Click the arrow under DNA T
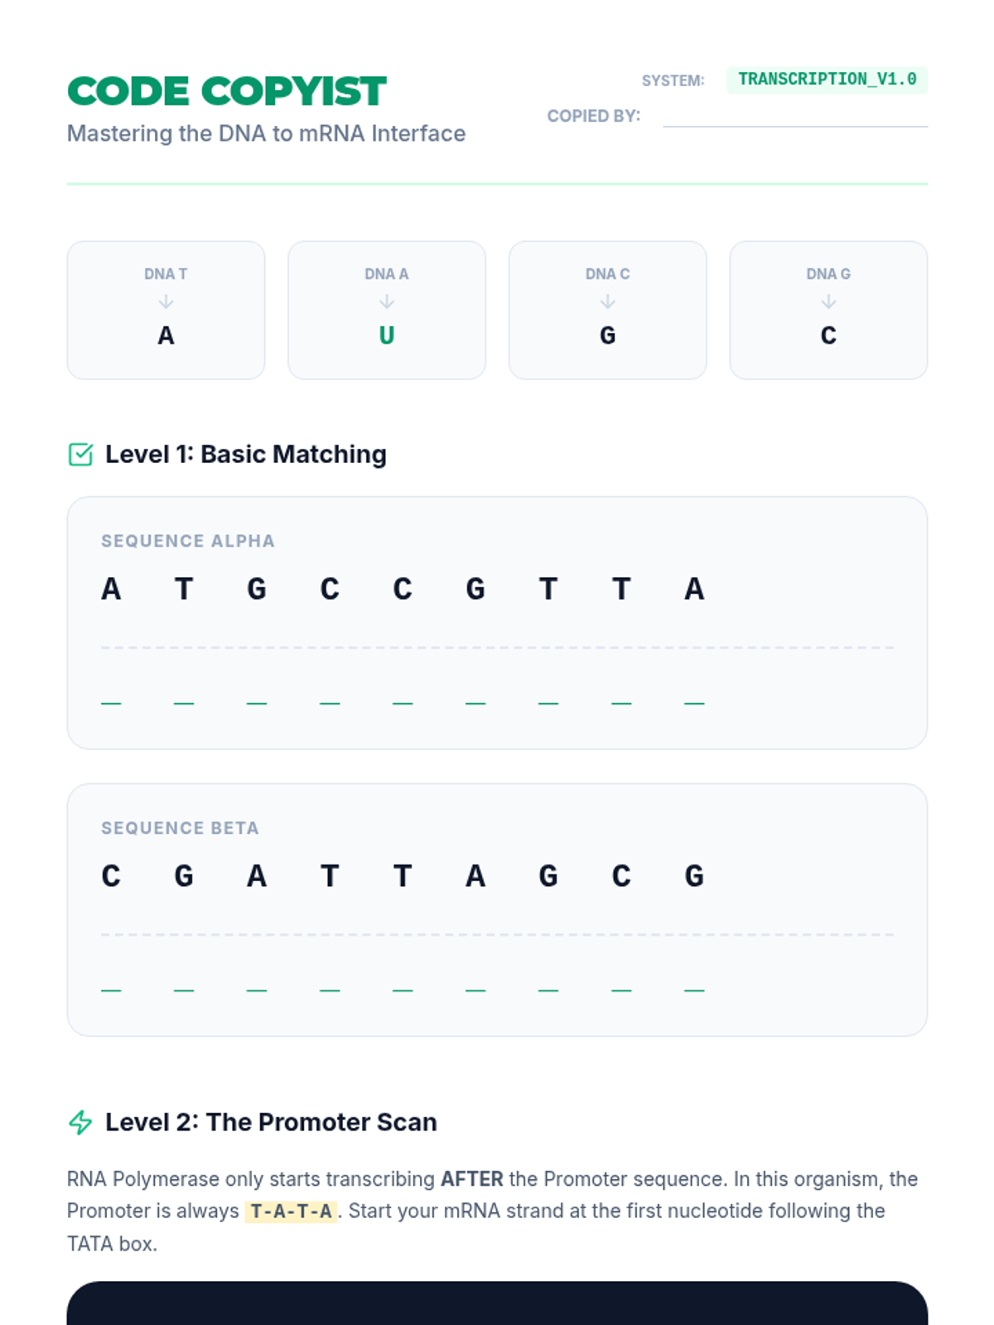The height and width of the screenshot is (1325, 994). point(166,302)
